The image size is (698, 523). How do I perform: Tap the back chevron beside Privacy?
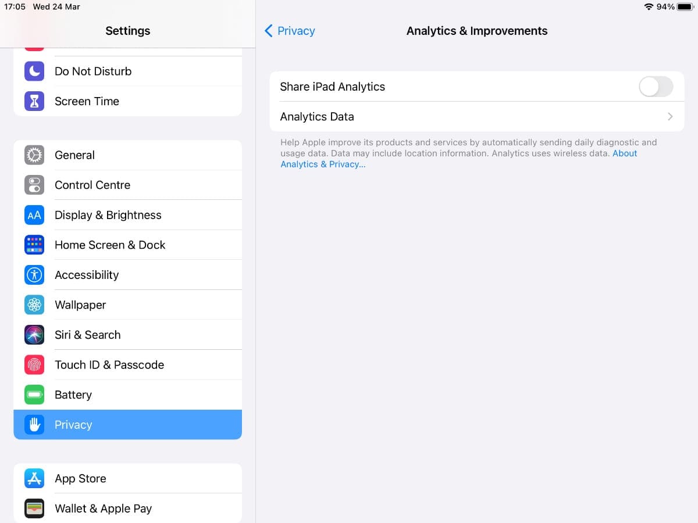[x=268, y=31]
